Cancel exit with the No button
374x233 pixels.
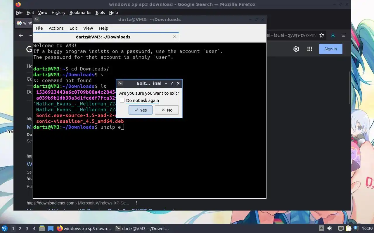(167, 110)
